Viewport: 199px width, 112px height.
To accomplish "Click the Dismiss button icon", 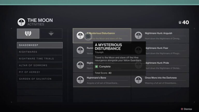I will [182, 109].
